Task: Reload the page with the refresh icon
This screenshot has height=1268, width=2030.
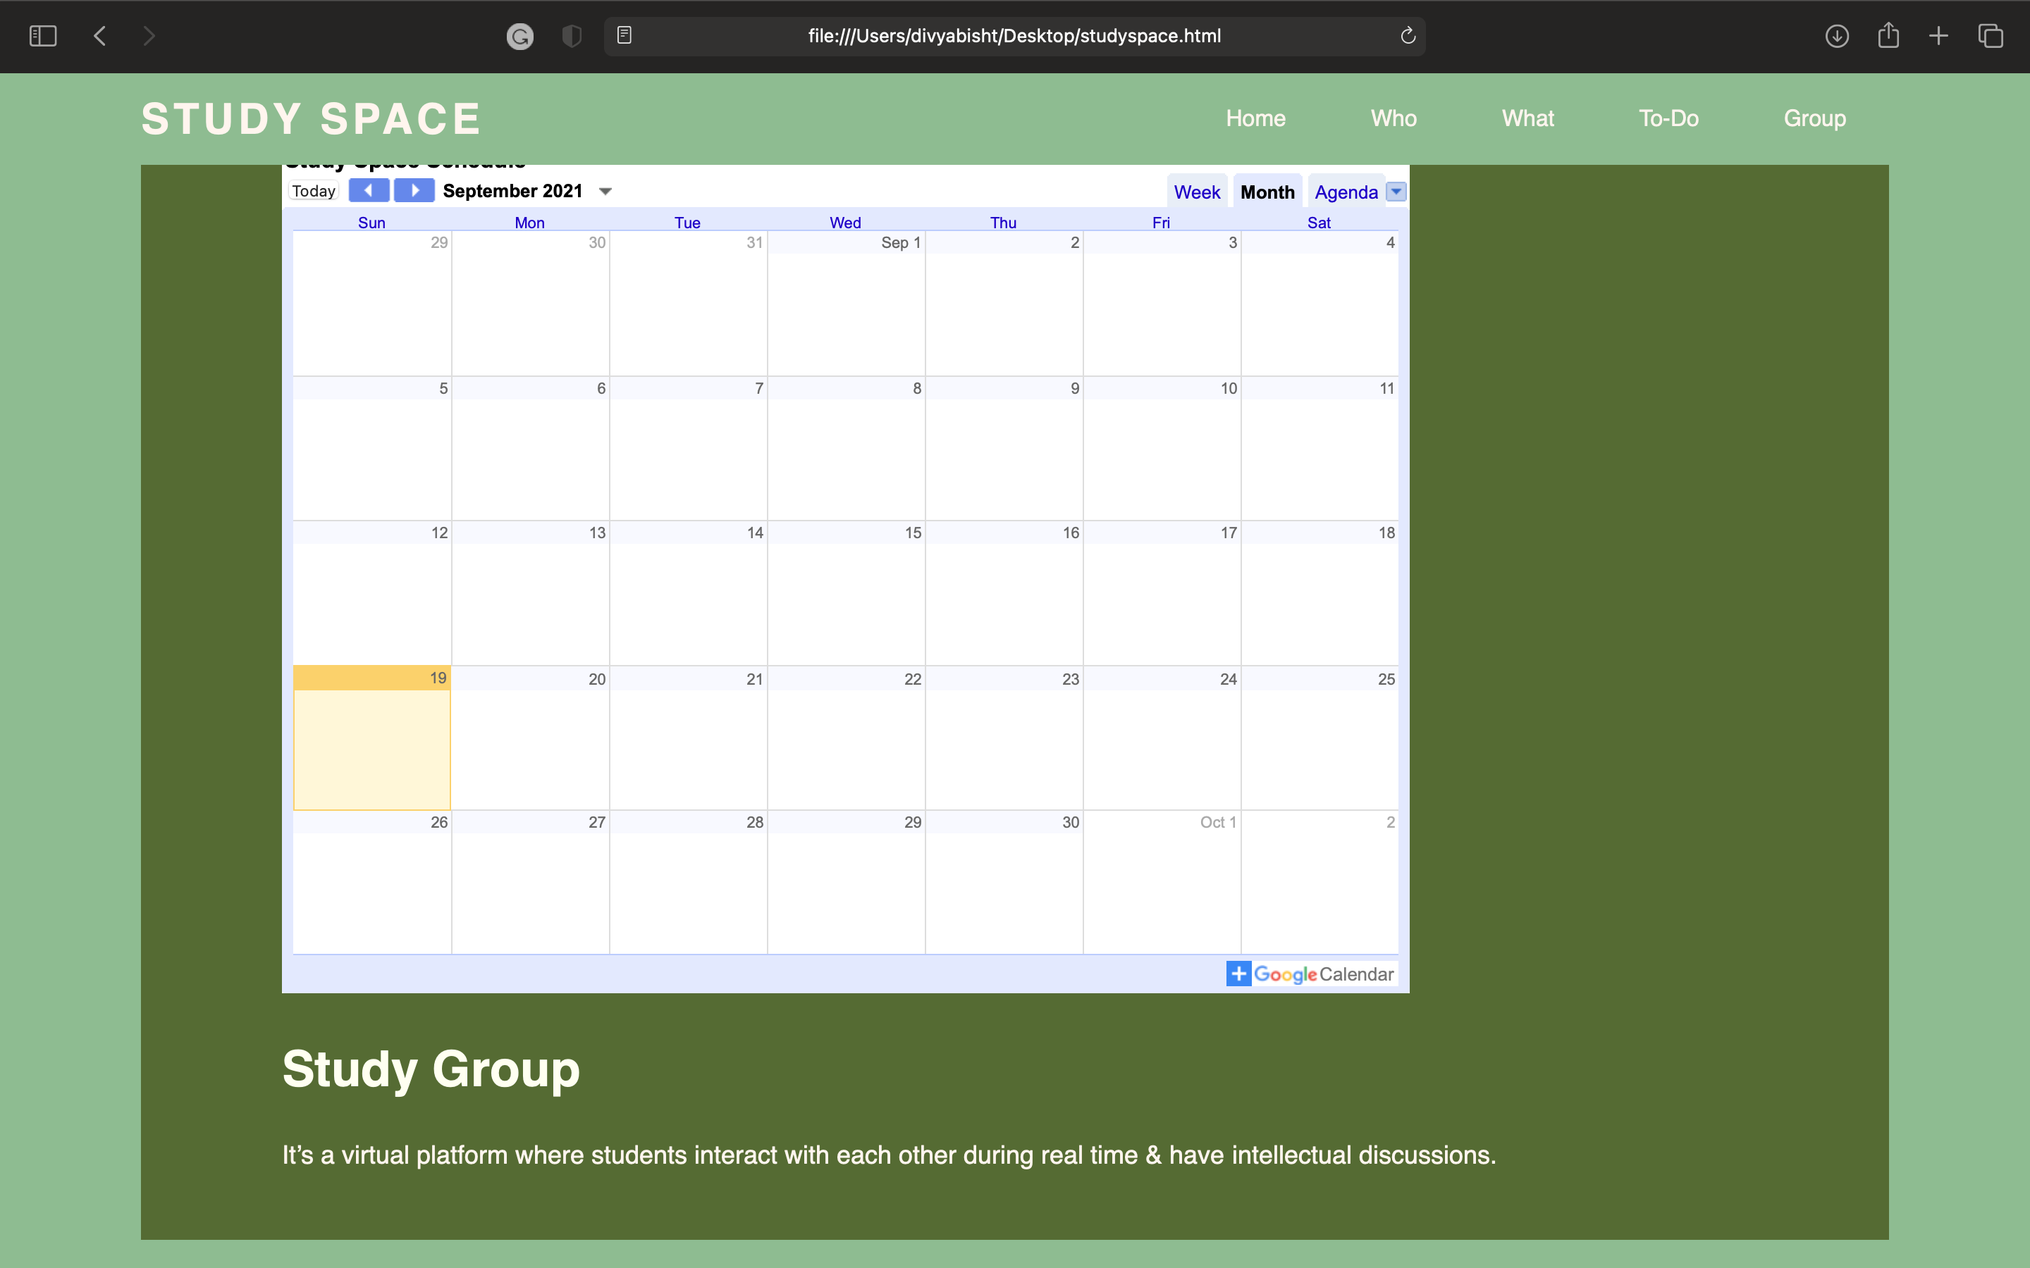Action: pos(1408,36)
